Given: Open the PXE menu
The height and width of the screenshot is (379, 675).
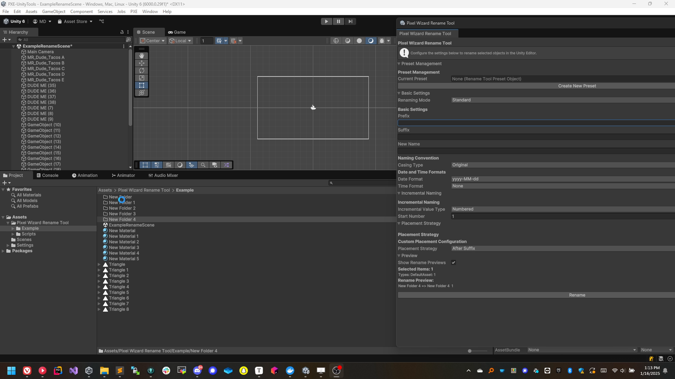Looking at the screenshot, I should pyautogui.click(x=134, y=12).
